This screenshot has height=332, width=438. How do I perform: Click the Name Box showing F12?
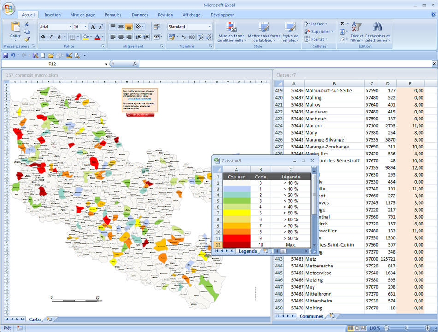click(x=52, y=64)
